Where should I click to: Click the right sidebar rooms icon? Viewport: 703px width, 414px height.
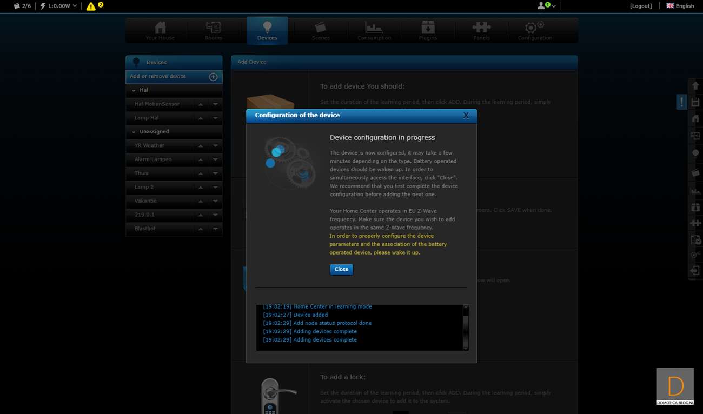click(695, 136)
